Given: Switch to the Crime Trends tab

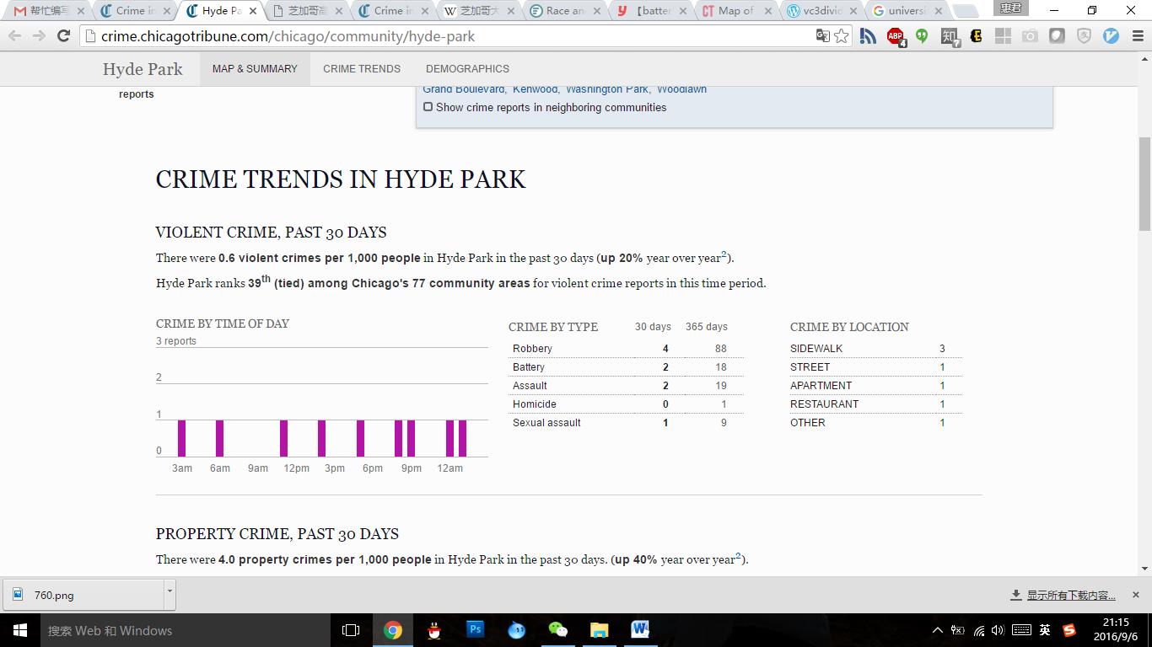Looking at the screenshot, I should click(362, 69).
